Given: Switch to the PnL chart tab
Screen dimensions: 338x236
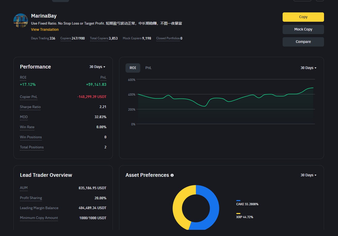Looking at the screenshot, I should coord(149,68).
